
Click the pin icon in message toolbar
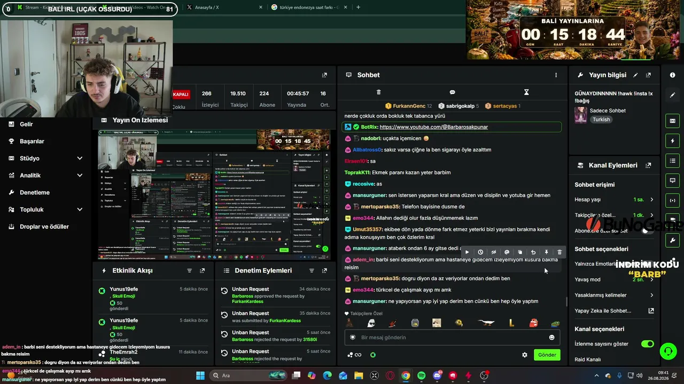tap(546, 252)
